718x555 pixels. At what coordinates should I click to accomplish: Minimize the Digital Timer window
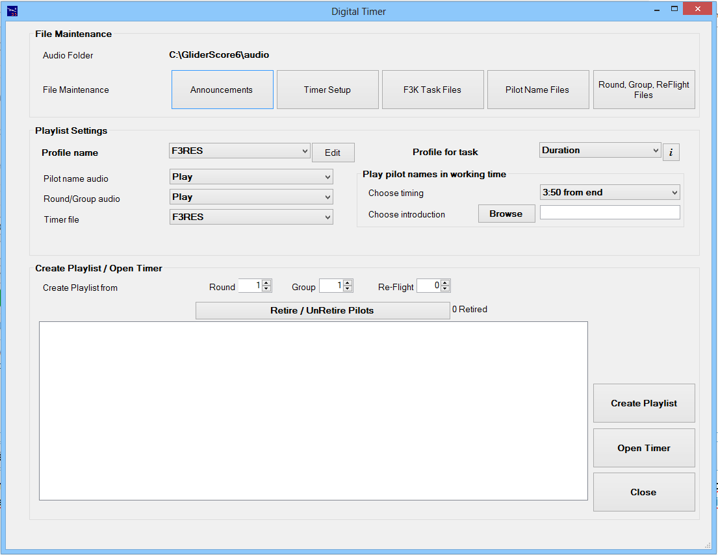click(x=657, y=10)
